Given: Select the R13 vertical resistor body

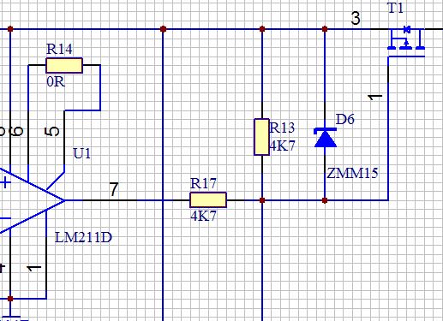Looking at the screenshot, I should coord(261,137).
